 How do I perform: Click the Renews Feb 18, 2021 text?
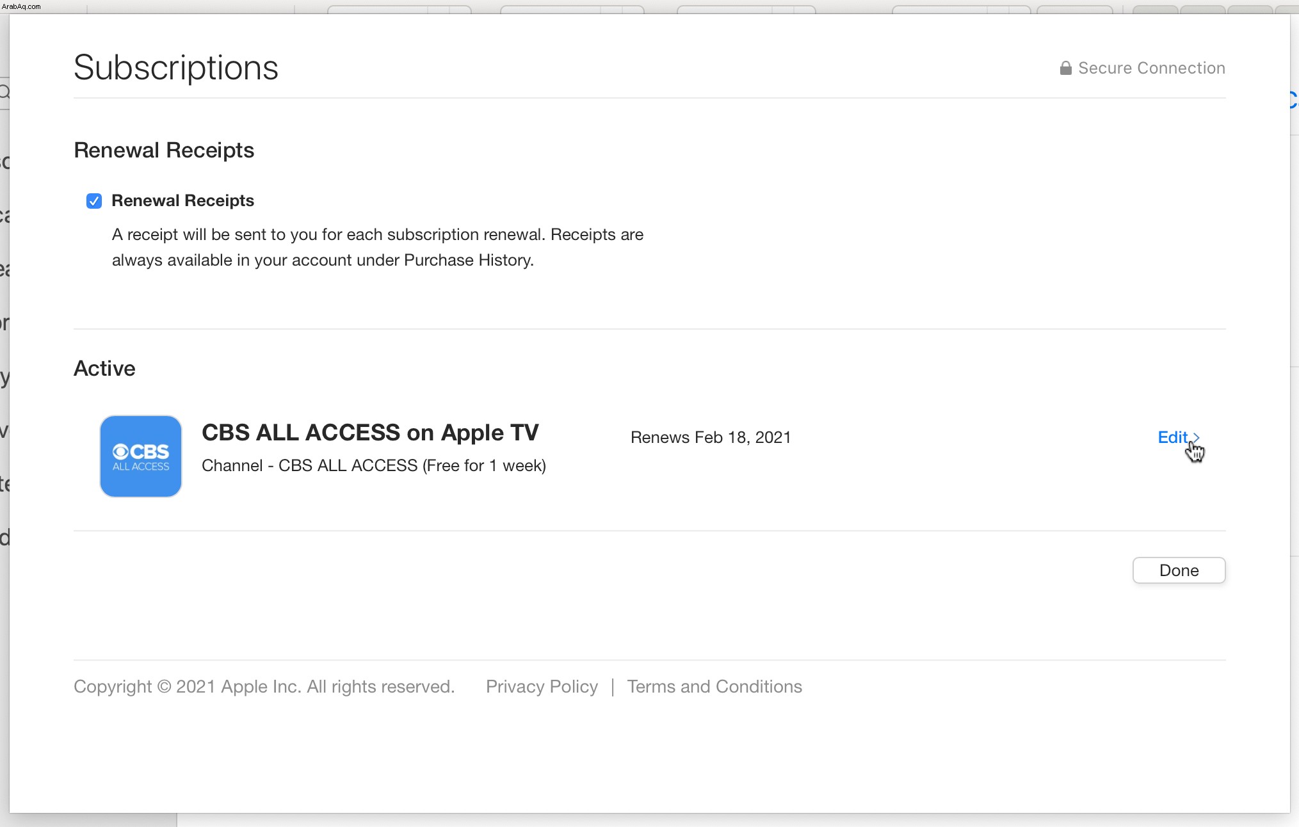(711, 437)
